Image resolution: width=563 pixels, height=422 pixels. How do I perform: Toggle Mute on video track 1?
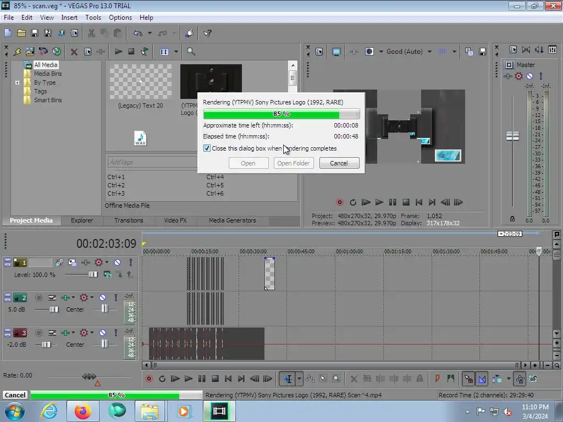point(118,262)
